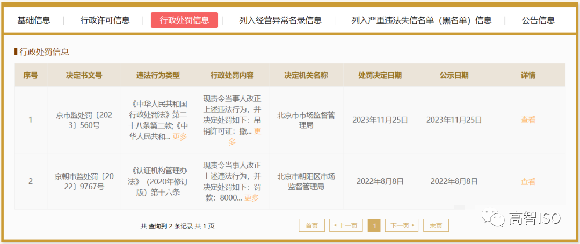Select document number 京朝市监处罚〔2022〕9767号
This screenshot has height=244, width=580.
(x=84, y=181)
